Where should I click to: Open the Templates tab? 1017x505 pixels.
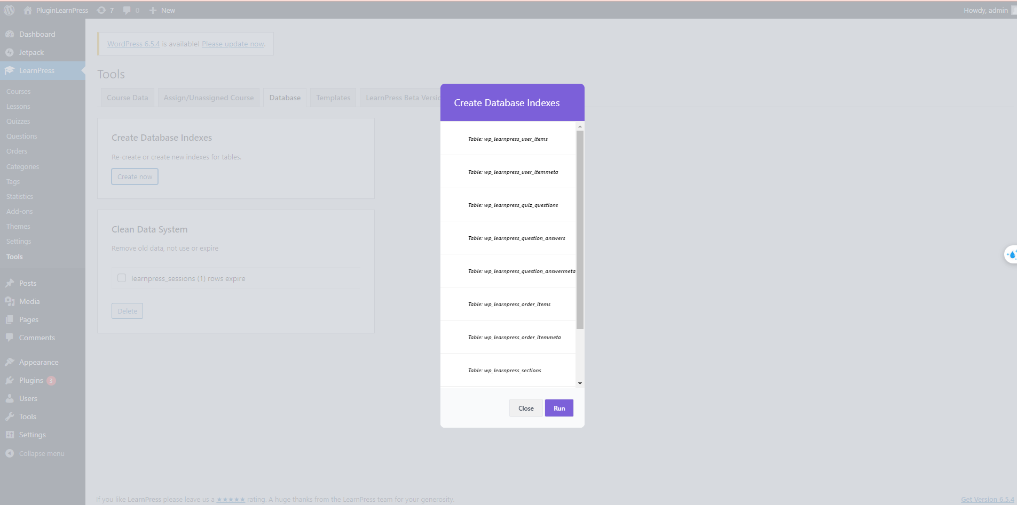(x=333, y=98)
